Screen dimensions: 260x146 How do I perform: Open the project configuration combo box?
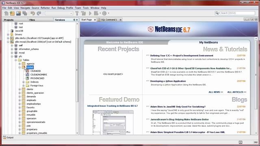click(x=58, y=13)
